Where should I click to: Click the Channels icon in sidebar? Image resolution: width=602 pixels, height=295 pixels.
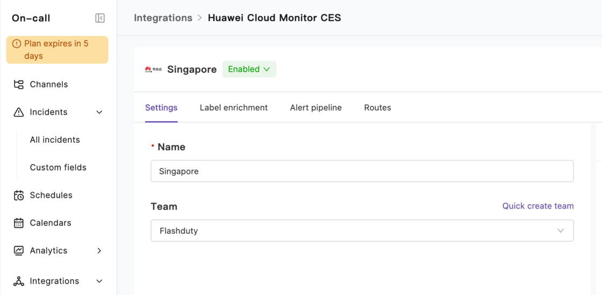(19, 84)
